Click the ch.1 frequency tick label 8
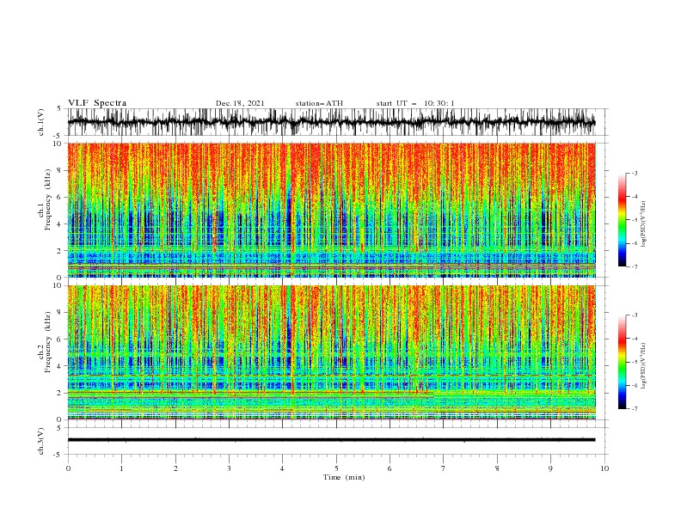 pos(60,170)
